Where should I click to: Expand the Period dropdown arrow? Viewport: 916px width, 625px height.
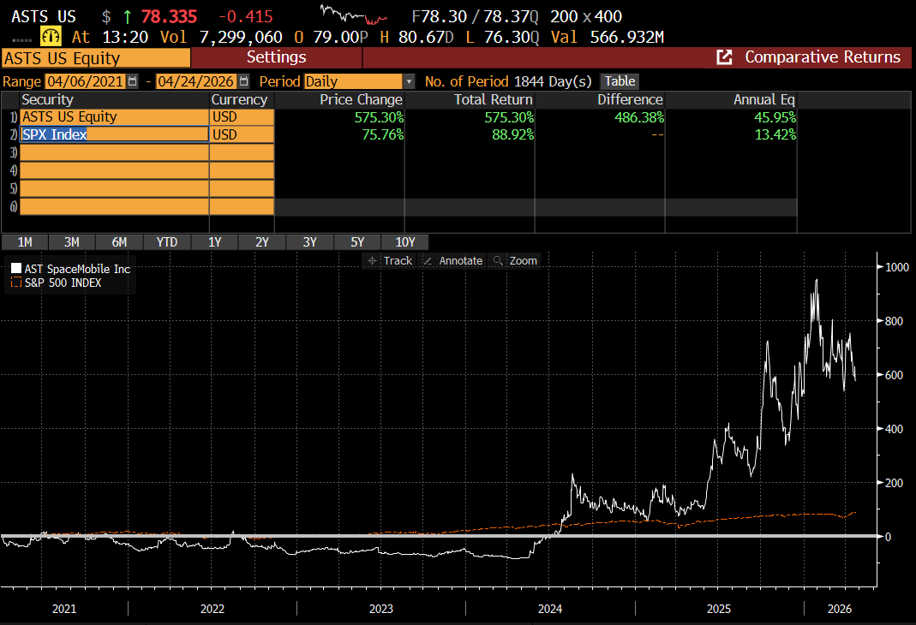point(409,81)
